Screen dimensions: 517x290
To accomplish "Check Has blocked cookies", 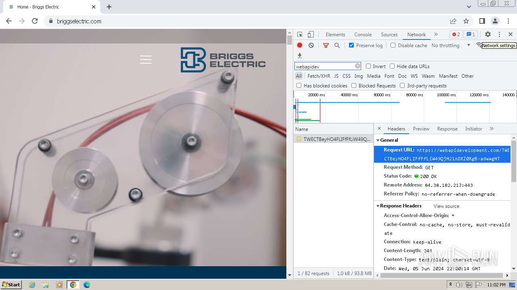I will click(299, 85).
